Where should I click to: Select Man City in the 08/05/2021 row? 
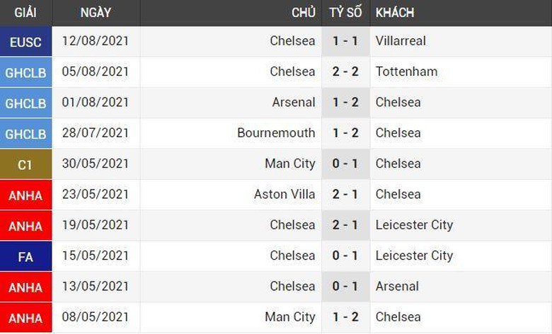click(289, 317)
